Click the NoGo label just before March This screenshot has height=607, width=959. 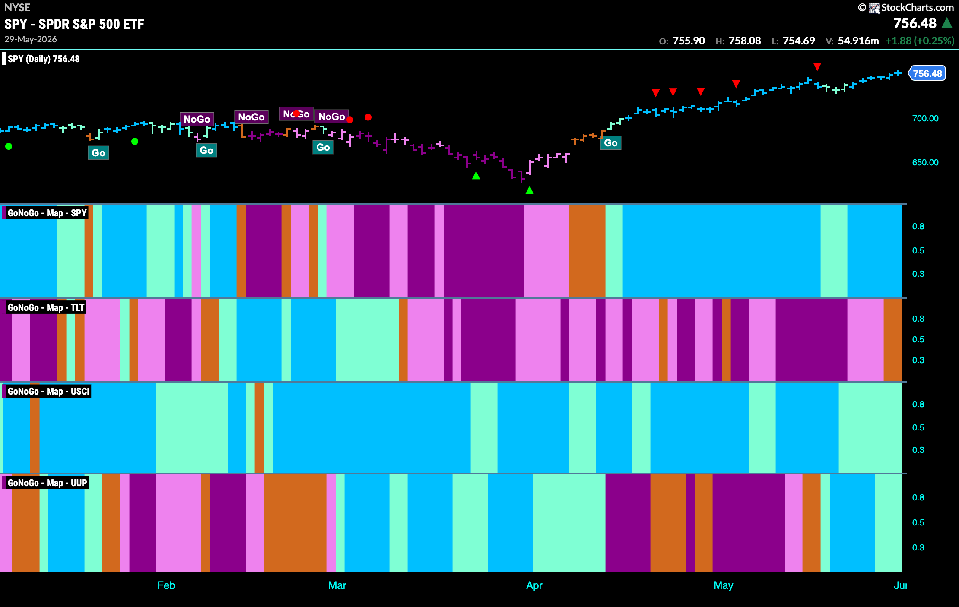(x=331, y=117)
